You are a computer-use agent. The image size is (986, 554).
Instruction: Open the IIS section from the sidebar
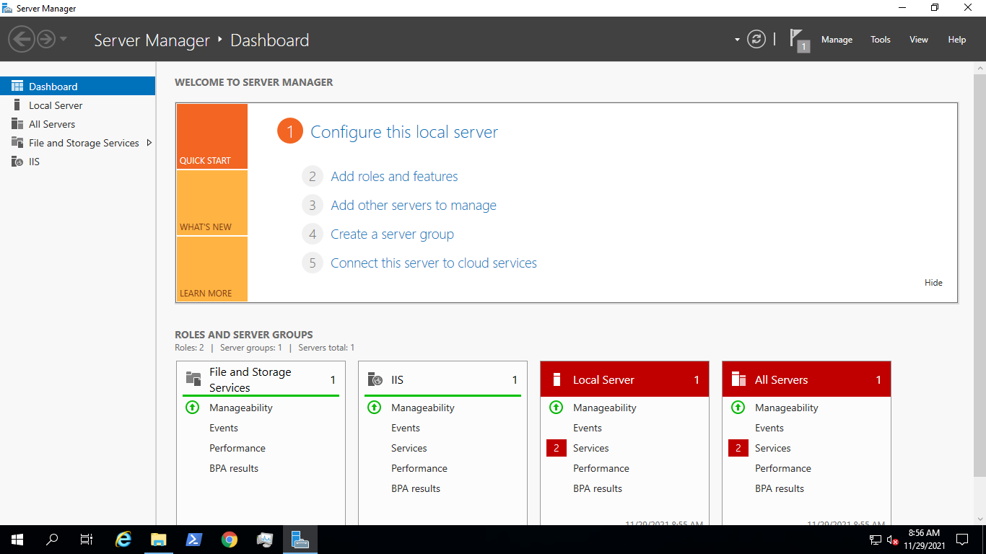(x=32, y=161)
